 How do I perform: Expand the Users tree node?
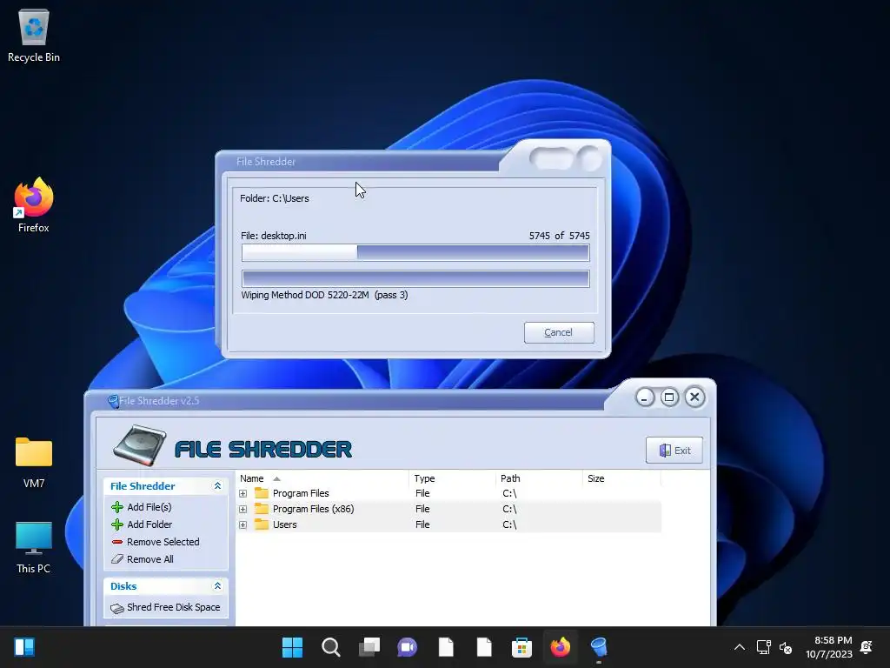coord(243,524)
